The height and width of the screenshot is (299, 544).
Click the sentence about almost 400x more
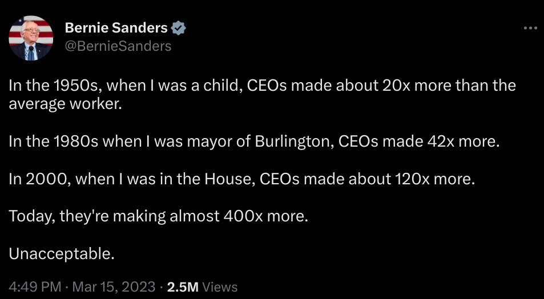pyautogui.click(x=158, y=216)
